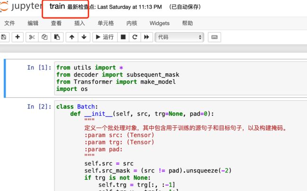Cut selected cells with scissors icon

click(32, 37)
